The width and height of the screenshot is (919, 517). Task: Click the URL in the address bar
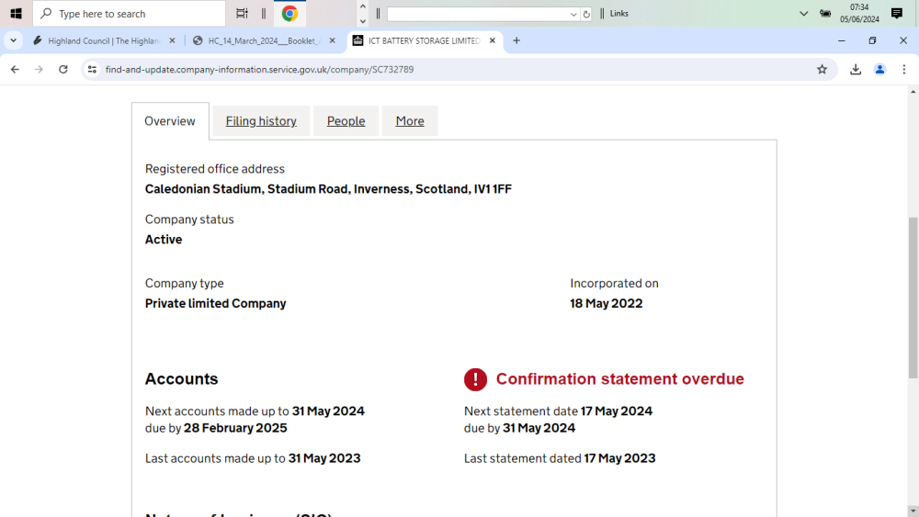(260, 70)
